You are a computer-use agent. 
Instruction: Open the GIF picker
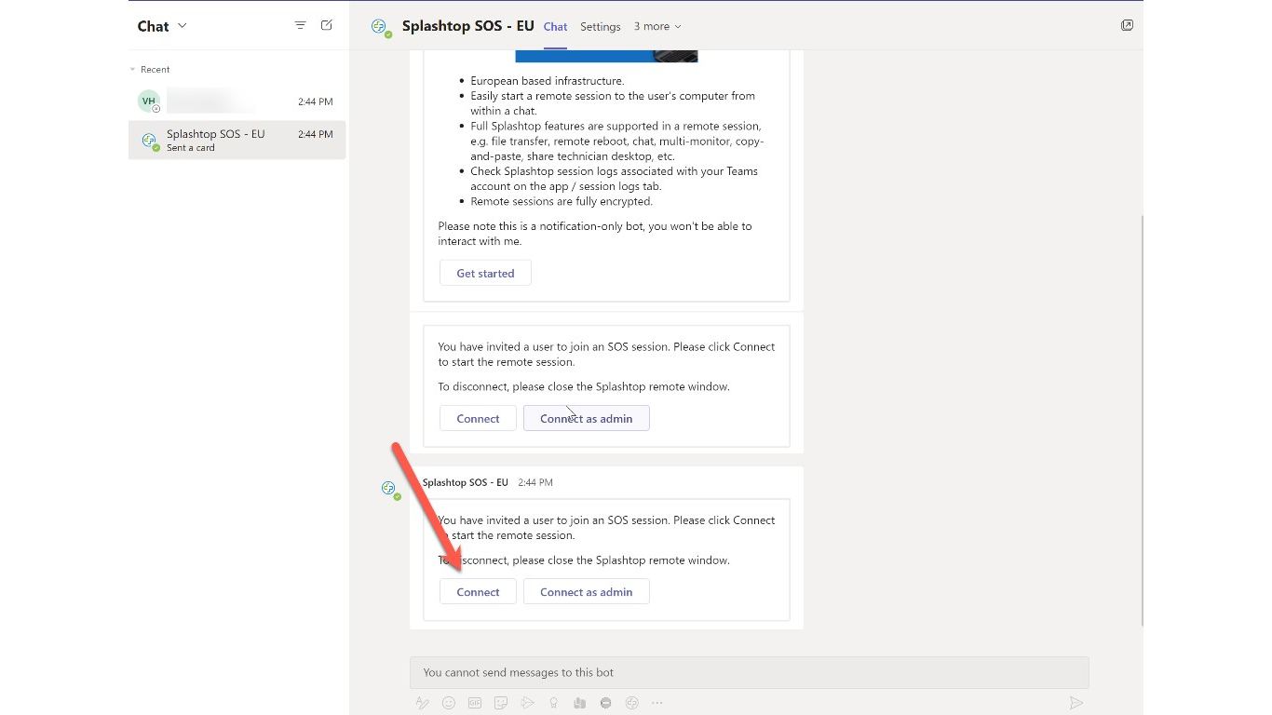pyautogui.click(x=475, y=703)
